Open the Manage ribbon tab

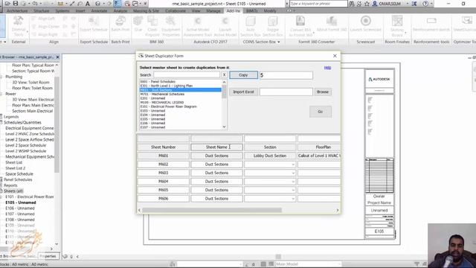[x=213, y=10]
